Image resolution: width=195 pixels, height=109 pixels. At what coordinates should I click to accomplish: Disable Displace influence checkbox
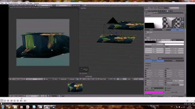[165, 85]
